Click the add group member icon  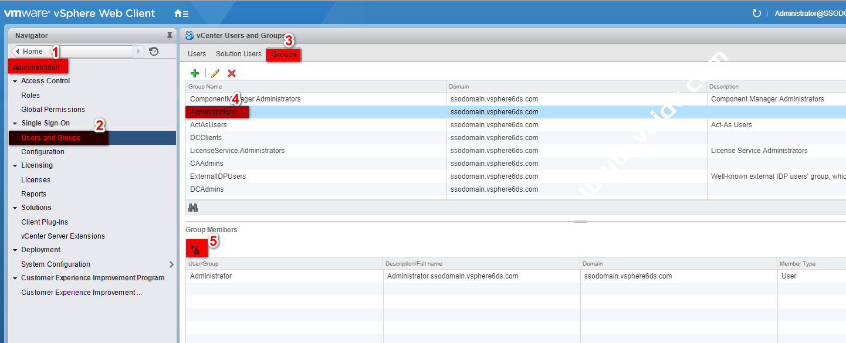pos(195,250)
